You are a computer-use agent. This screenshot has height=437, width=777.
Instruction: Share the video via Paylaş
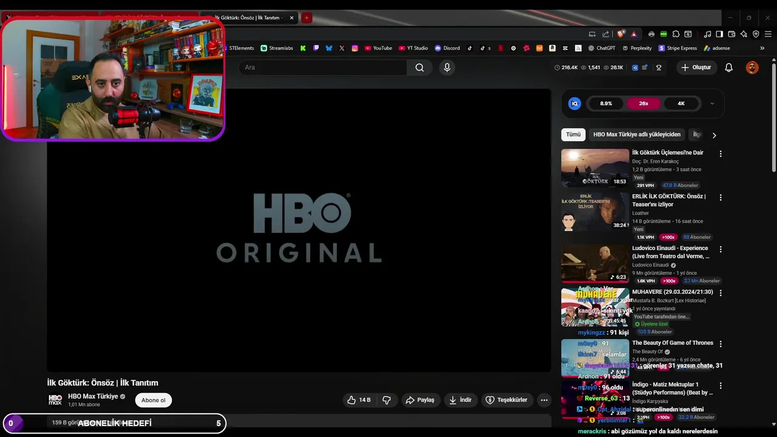[420, 400]
